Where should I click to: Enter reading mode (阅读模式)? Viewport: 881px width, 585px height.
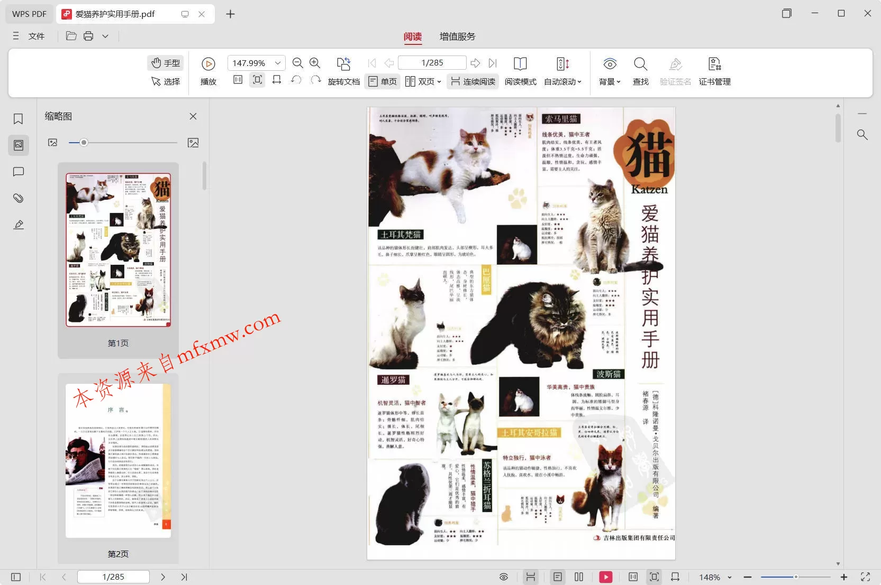tap(520, 71)
